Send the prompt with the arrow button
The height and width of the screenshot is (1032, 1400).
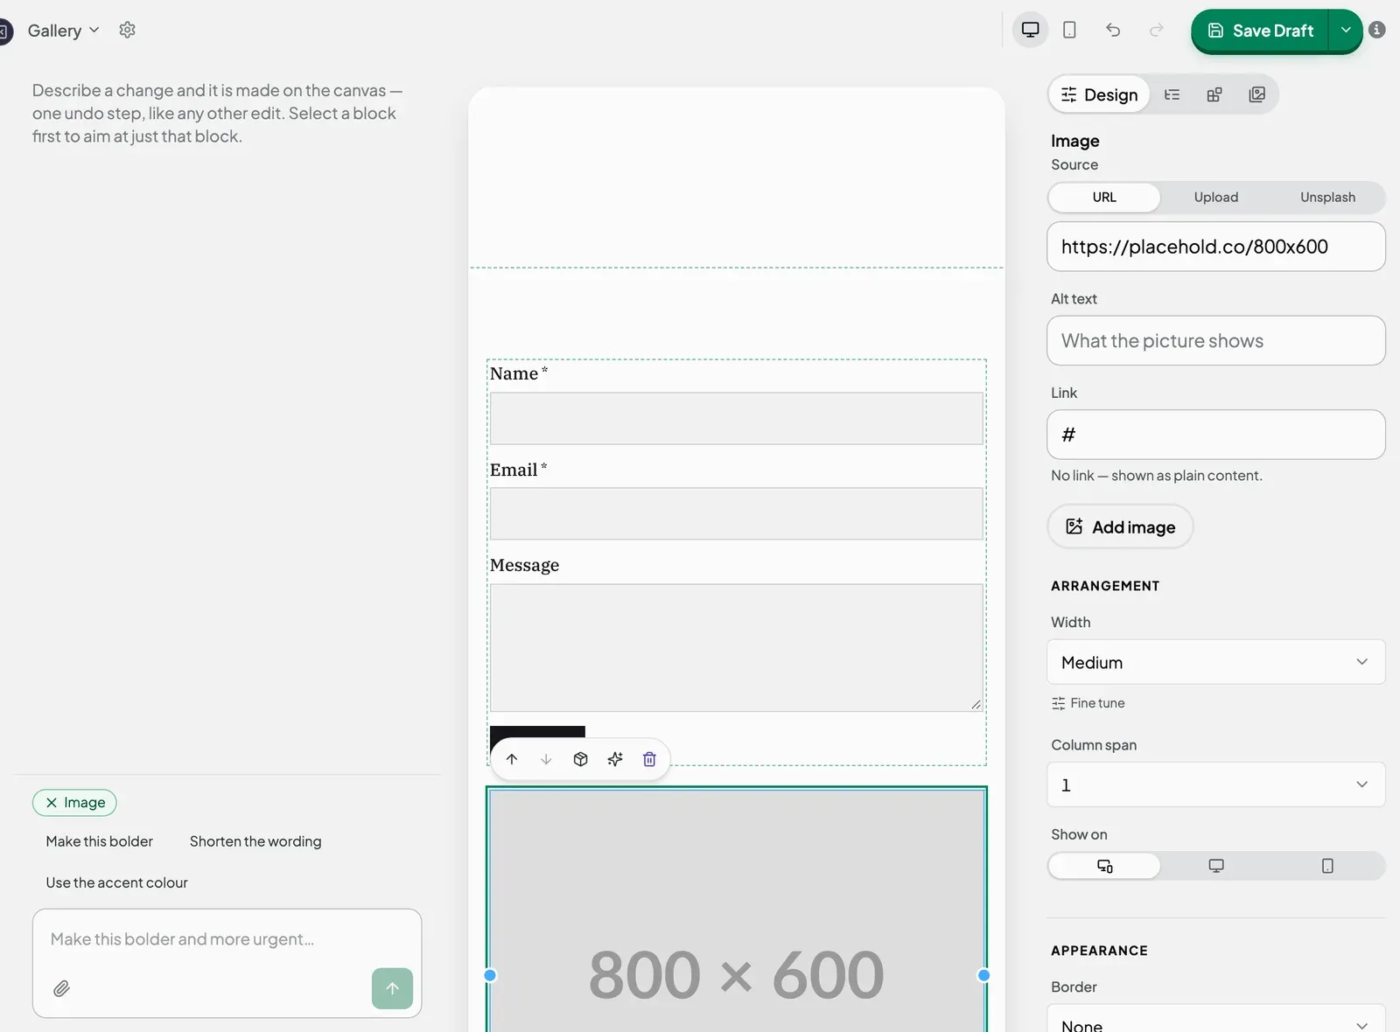click(392, 988)
